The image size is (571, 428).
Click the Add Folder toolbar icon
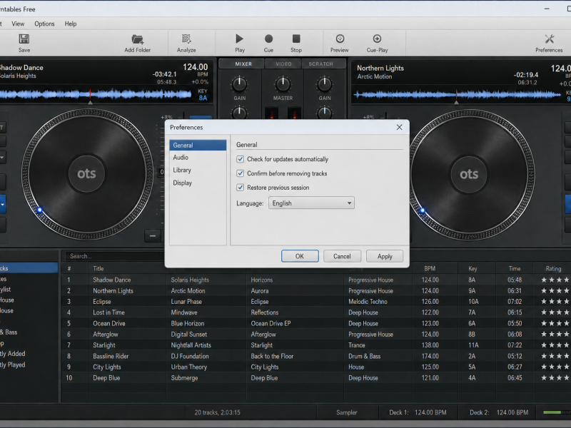pos(137,39)
